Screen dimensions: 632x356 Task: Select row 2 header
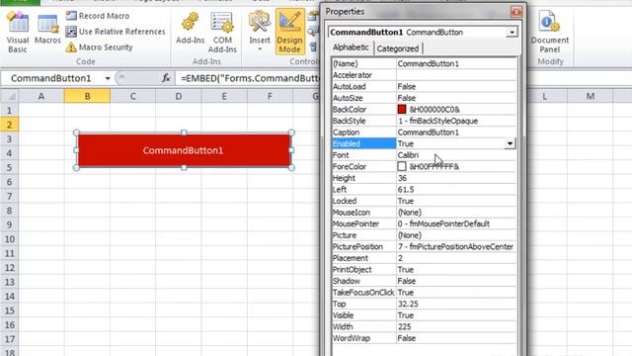tap(9, 125)
